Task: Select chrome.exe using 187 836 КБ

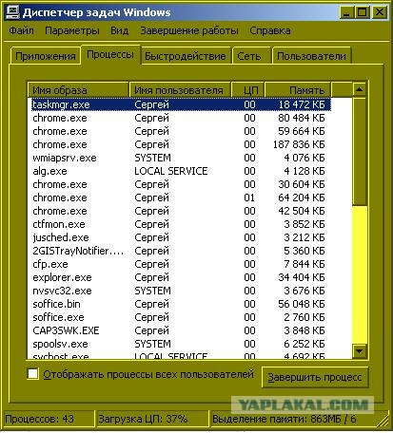Action: tap(181, 144)
